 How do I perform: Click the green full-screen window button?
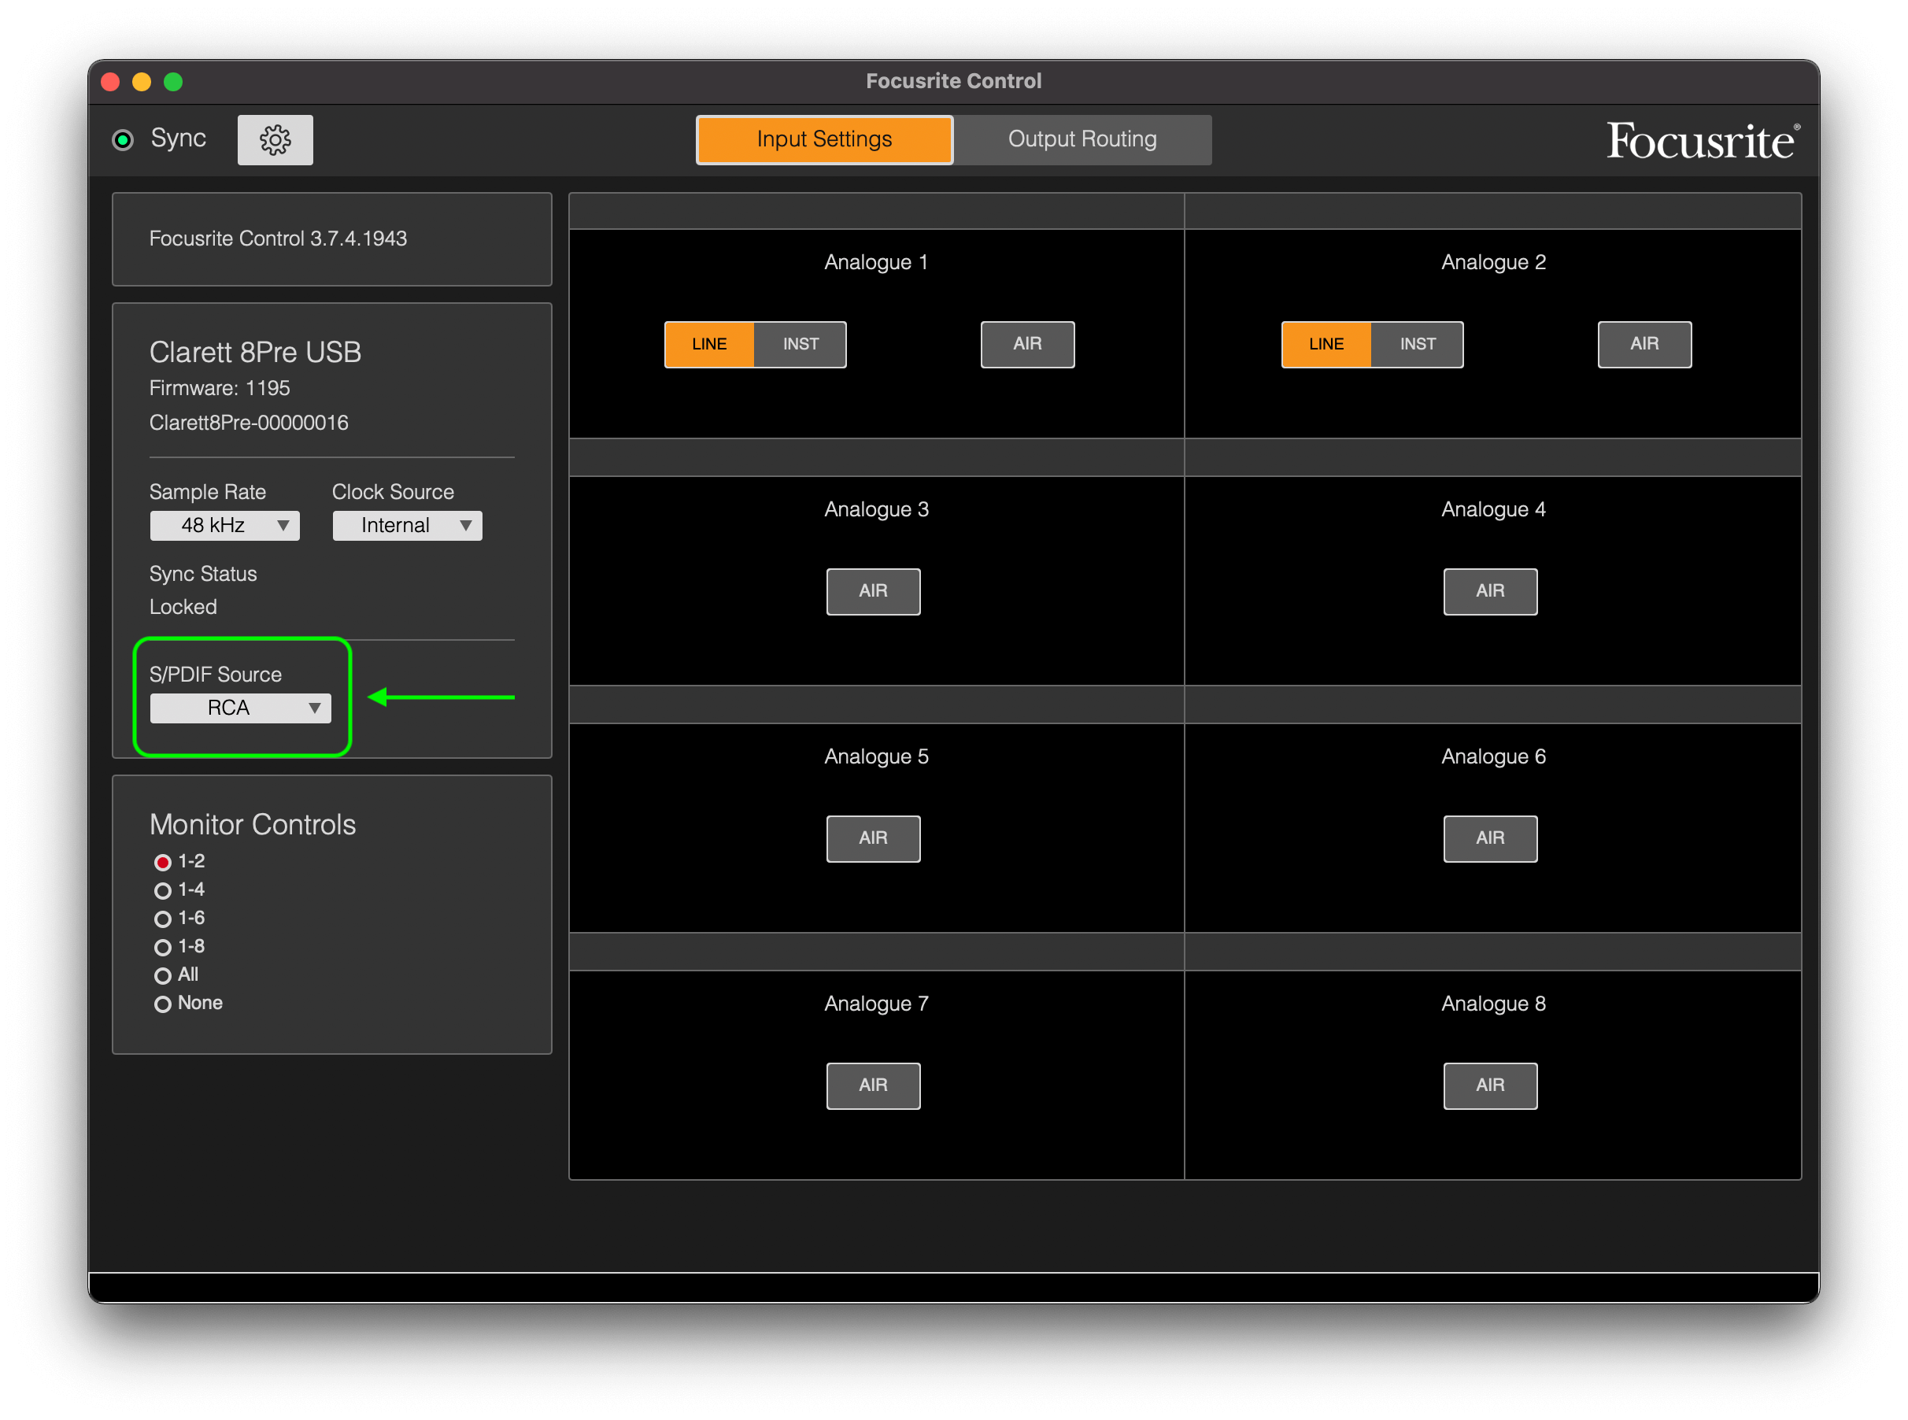(172, 82)
